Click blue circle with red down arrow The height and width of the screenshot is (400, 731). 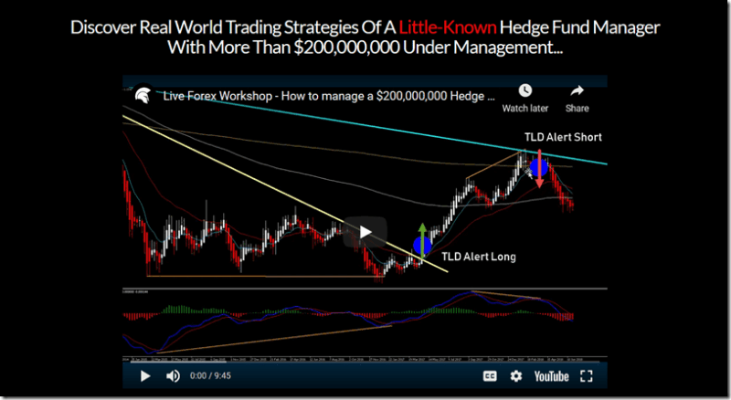[538, 166]
